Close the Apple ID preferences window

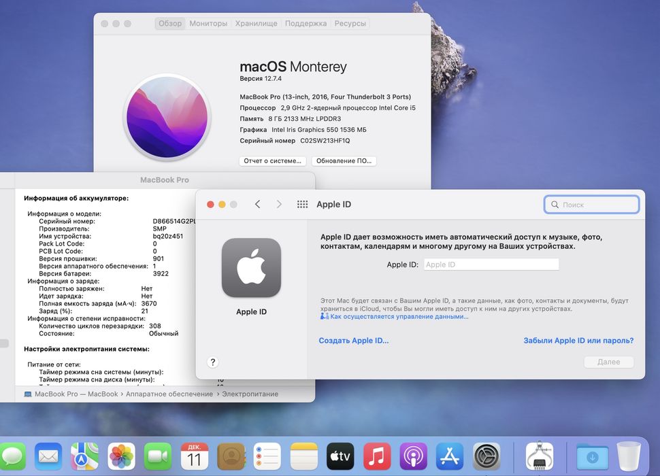[x=210, y=205]
